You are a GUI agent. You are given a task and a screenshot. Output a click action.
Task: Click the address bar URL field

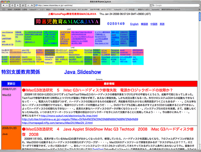click(x=92, y=5)
